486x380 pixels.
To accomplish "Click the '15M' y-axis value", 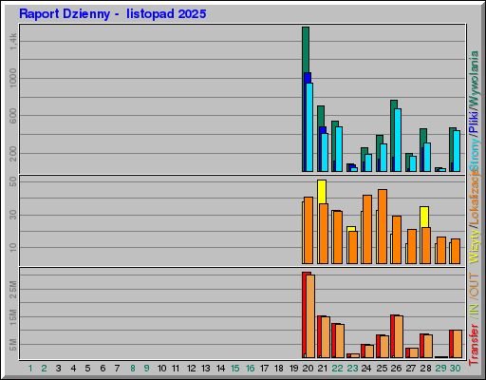I will [13, 317].
